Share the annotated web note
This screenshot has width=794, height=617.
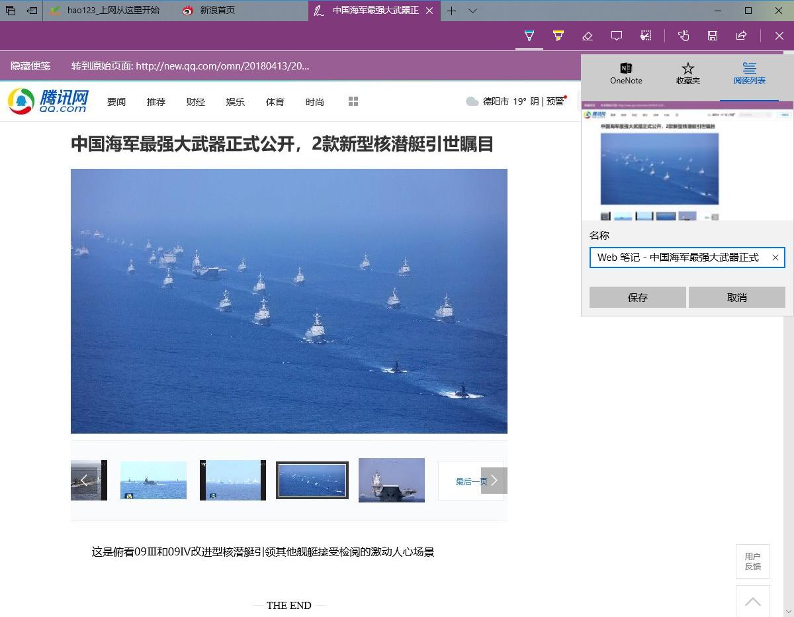coord(742,36)
